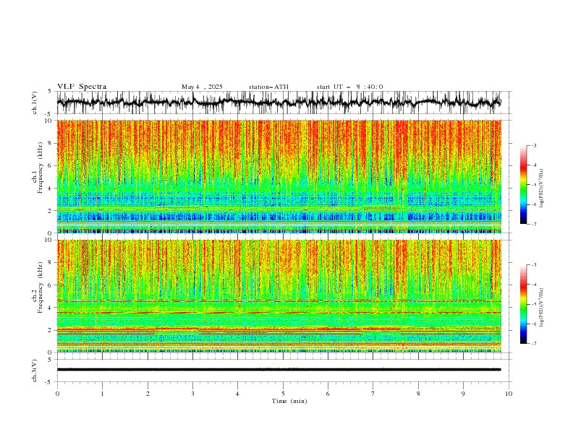Click the 'ch.1(V)' waveform axis label
This screenshot has height=442, width=573.
click(x=35, y=103)
